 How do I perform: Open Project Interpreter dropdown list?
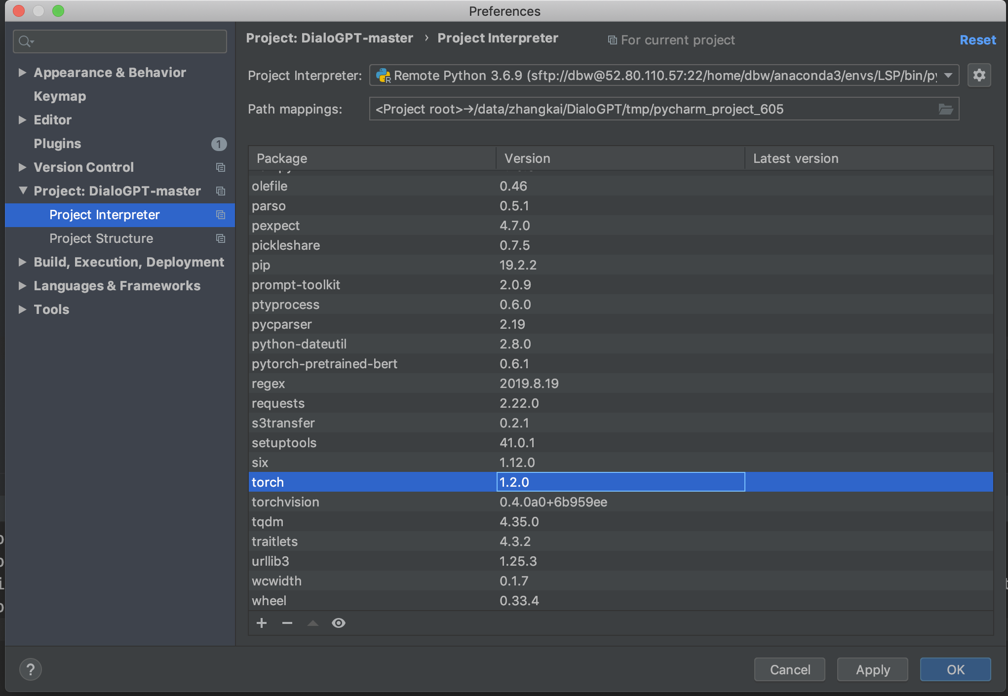pos(948,76)
